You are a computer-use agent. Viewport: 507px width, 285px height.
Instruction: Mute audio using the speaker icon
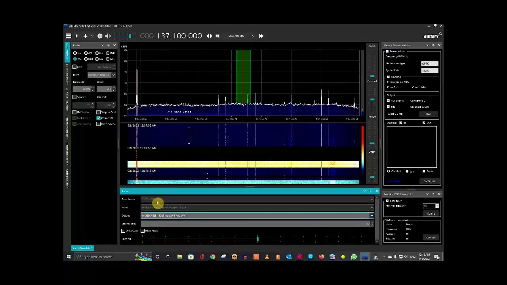[x=108, y=36]
